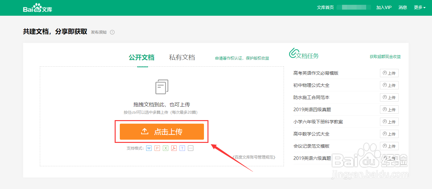Open the 加入VIP link
Viewport: 432px width, 189px height.
[x=384, y=7]
